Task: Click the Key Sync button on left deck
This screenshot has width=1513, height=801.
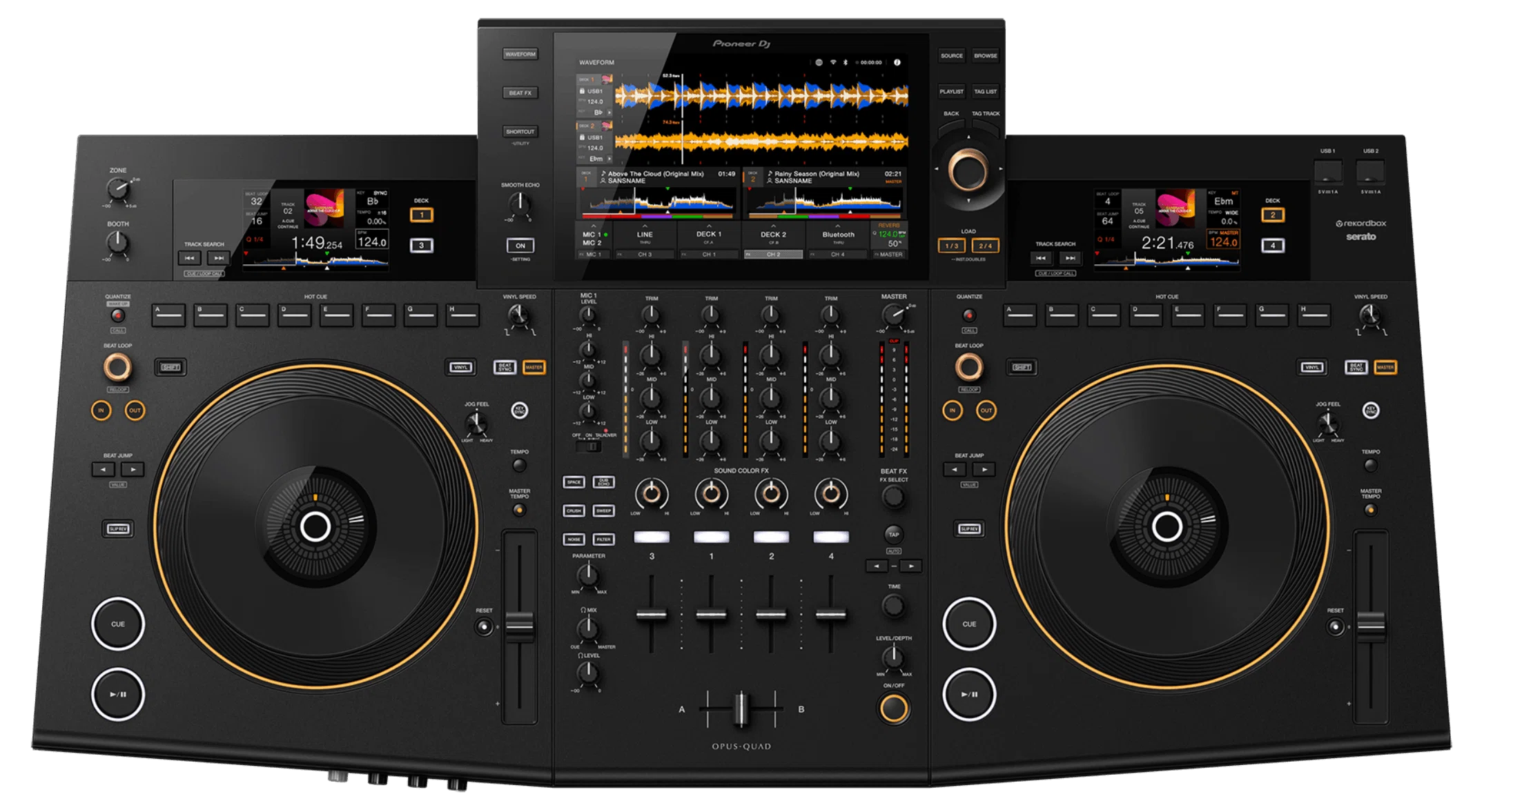Action: 520,411
